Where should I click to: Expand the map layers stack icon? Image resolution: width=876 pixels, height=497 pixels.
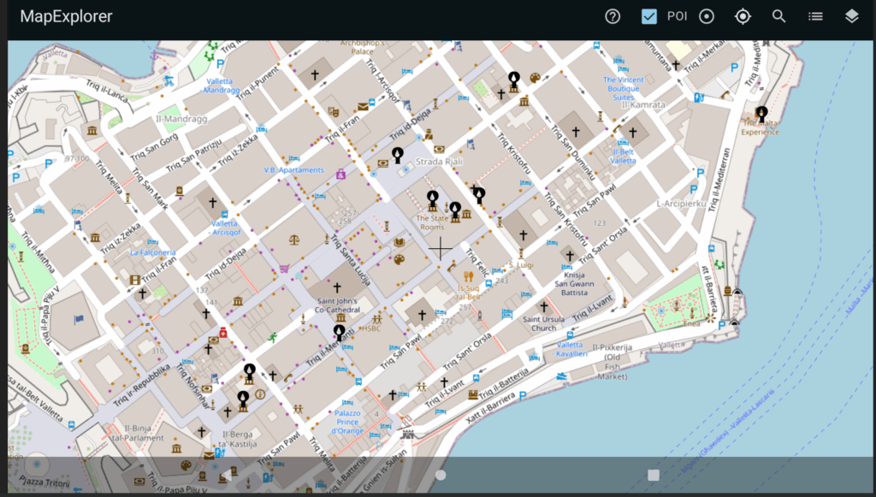[851, 16]
